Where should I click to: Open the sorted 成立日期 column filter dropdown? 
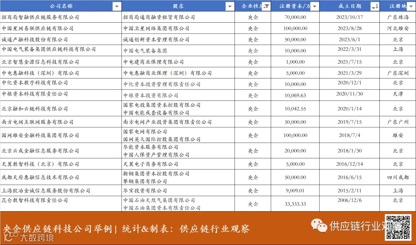click(x=375, y=7)
